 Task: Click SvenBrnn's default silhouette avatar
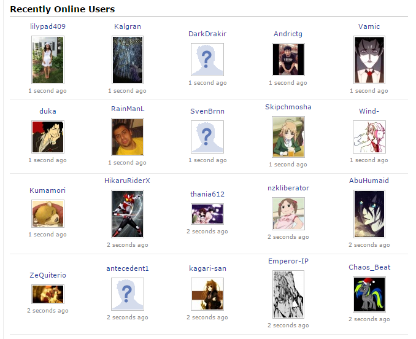click(x=207, y=137)
